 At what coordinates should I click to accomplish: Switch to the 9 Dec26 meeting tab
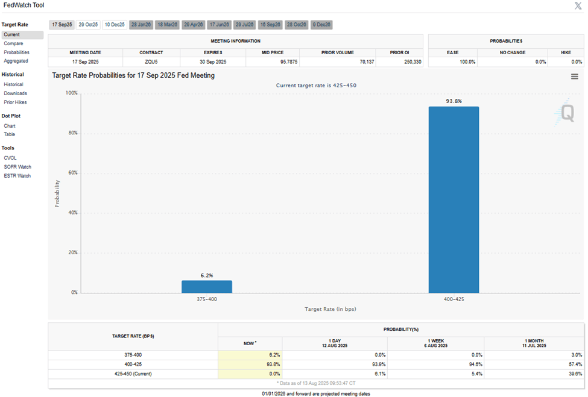pyautogui.click(x=321, y=25)
